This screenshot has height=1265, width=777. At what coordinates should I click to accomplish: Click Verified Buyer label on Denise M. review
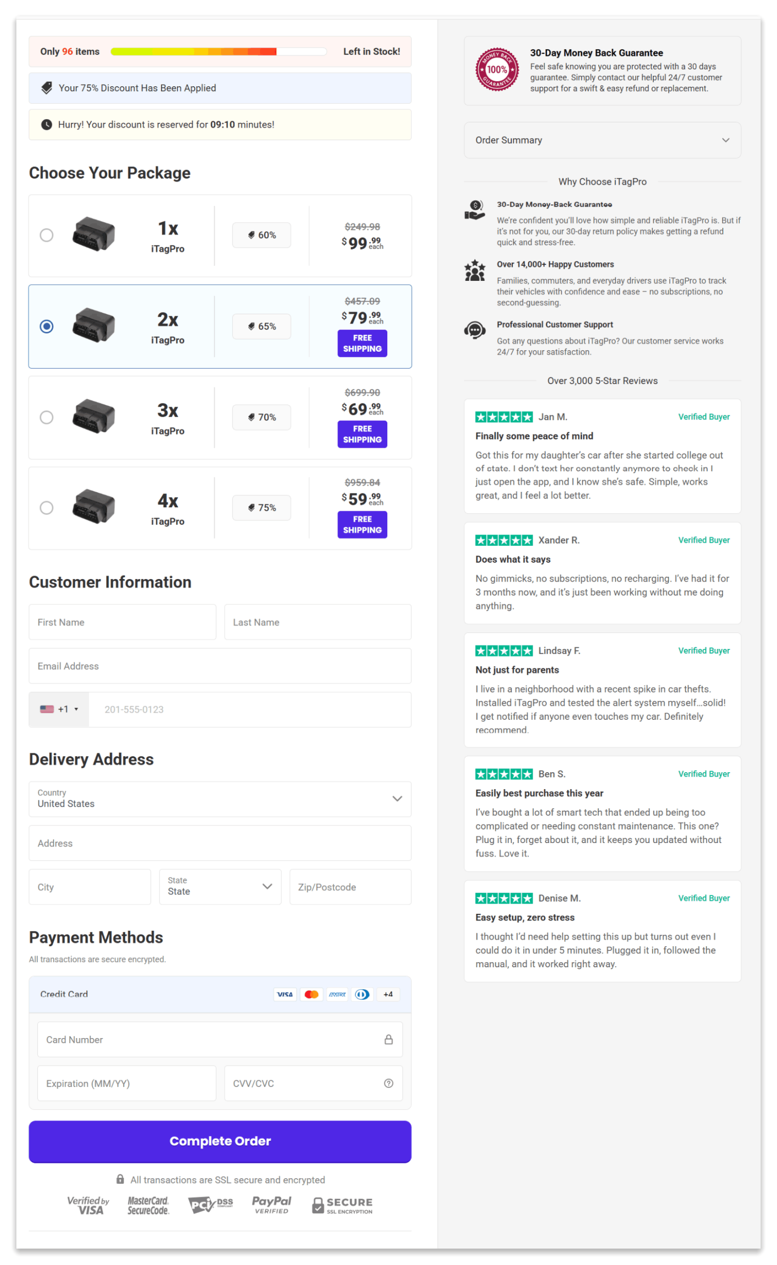click(704, 899)
